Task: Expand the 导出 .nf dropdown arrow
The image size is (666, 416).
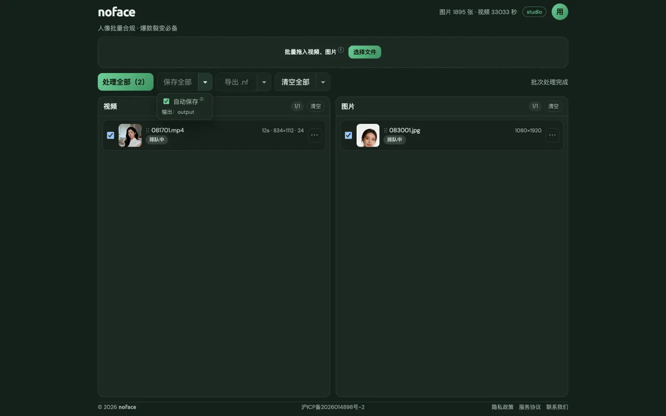Action: (x=264, y=82)
